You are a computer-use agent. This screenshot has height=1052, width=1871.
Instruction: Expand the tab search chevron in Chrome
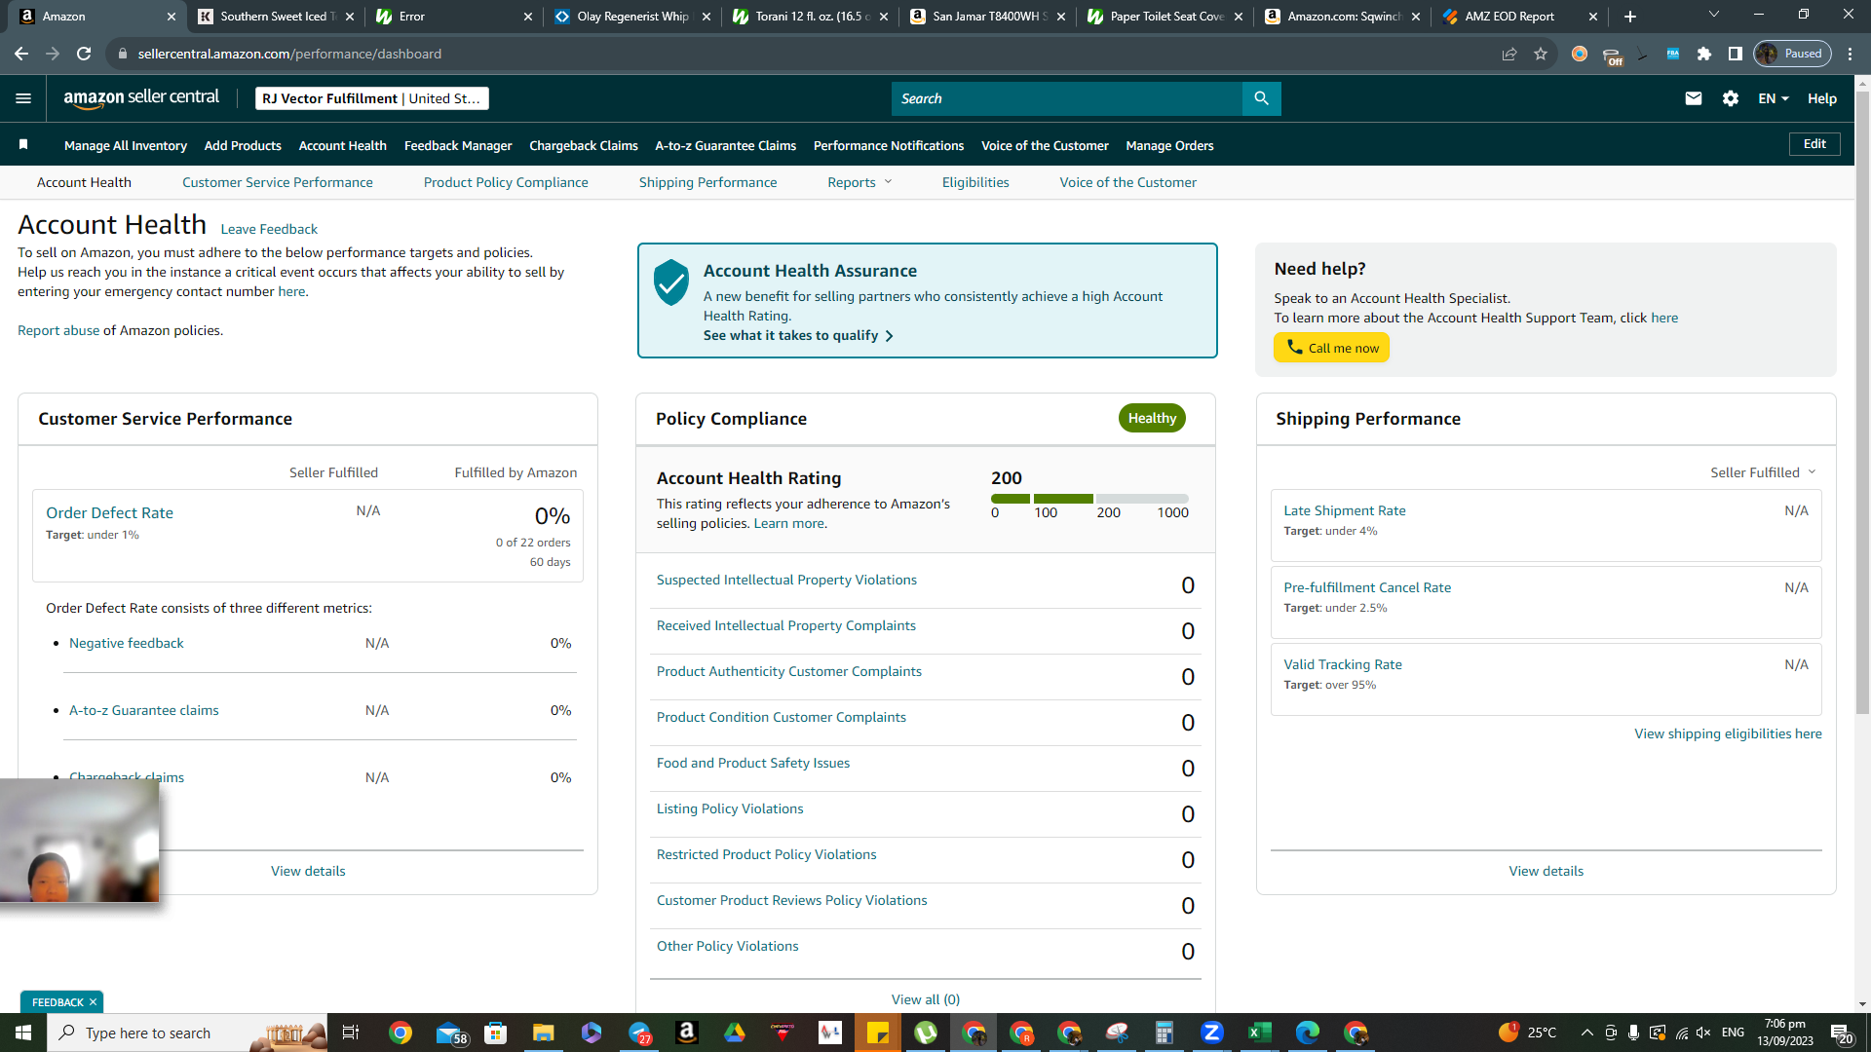pos(1714,15)
